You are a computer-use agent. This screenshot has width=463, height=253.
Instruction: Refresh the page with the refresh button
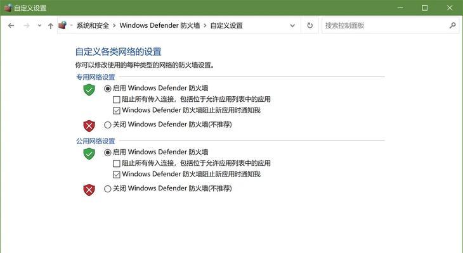tap(310, 25)
